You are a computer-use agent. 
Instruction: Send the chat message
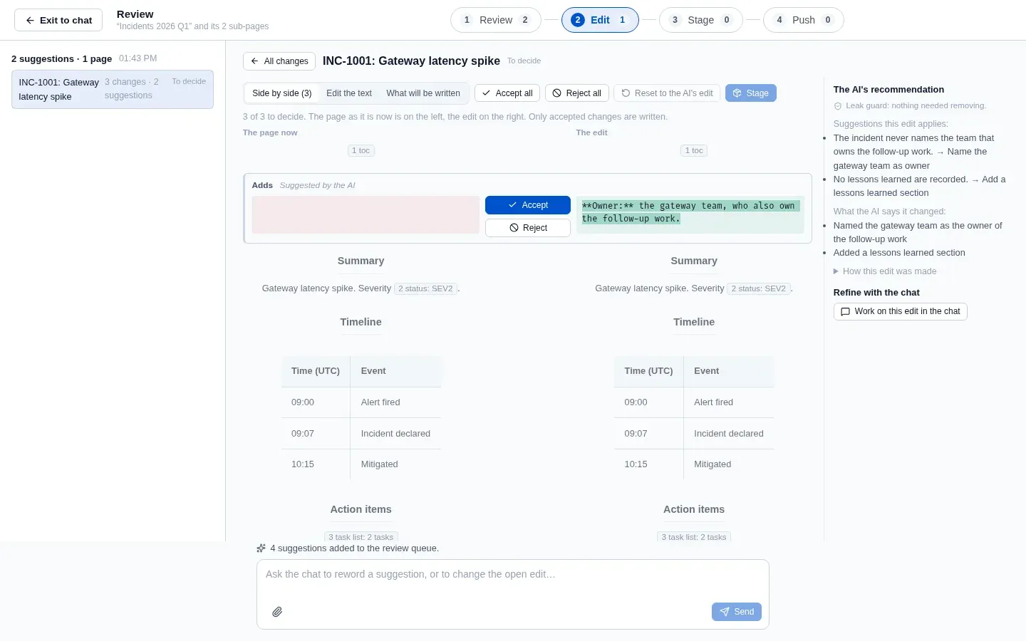coord(737,612)
